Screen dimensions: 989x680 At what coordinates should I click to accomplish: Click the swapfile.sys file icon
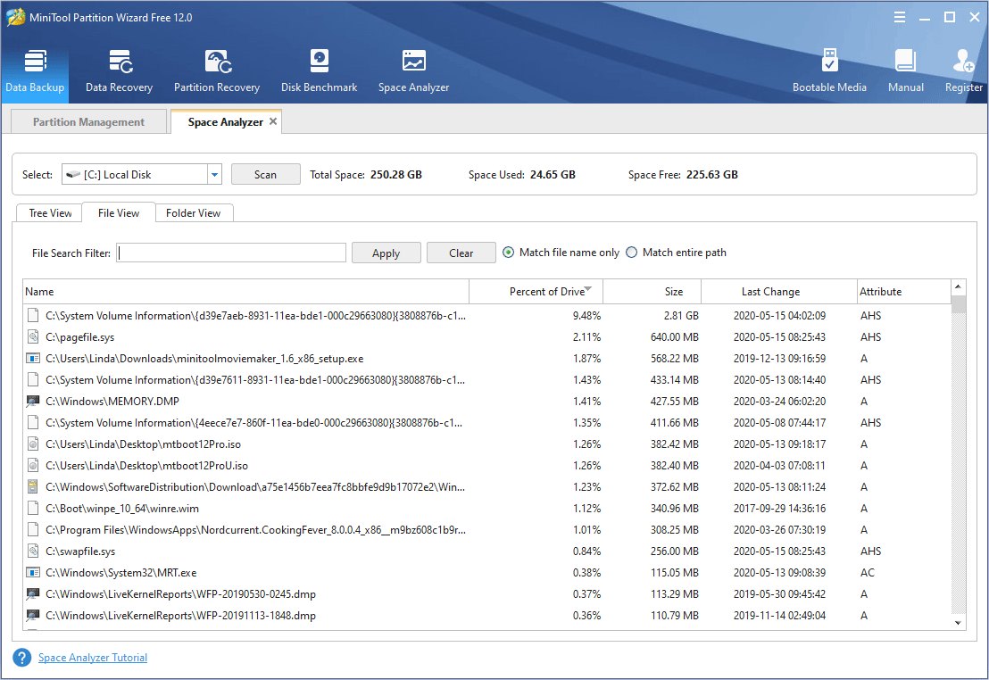click(x=33, y=551)
